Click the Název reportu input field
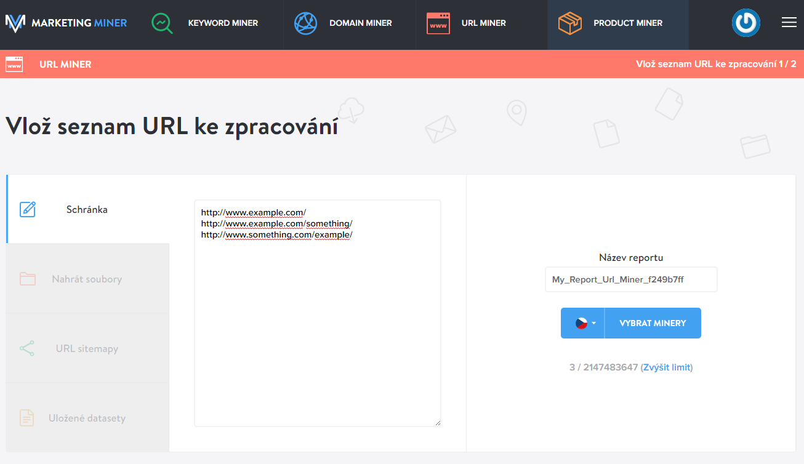This screenshot has width=804, height=464. (631, 279)
